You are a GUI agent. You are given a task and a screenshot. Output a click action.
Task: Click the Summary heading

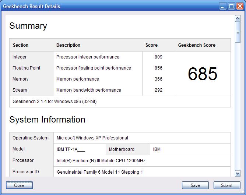tap(28, 26)
